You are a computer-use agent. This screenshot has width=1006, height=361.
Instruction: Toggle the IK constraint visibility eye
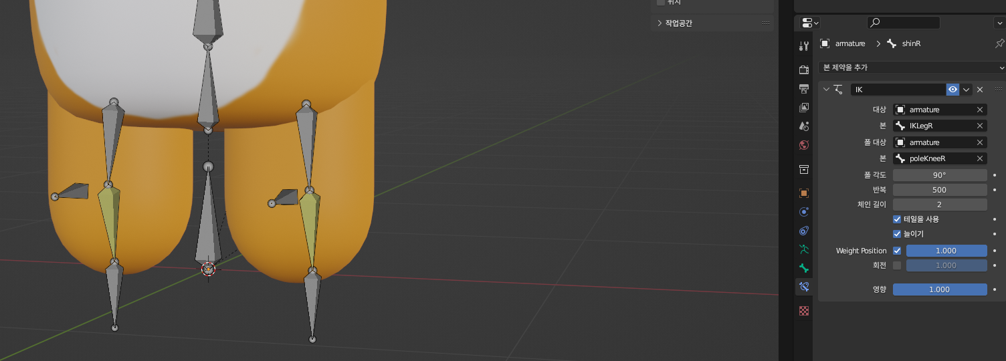[952, 90]
